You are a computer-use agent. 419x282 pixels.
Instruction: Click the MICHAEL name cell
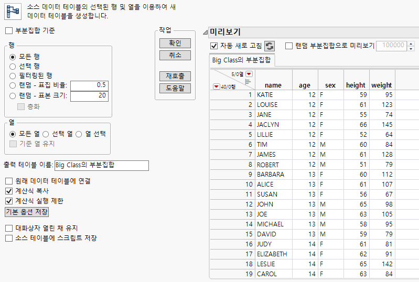click(x=274, y=224)
